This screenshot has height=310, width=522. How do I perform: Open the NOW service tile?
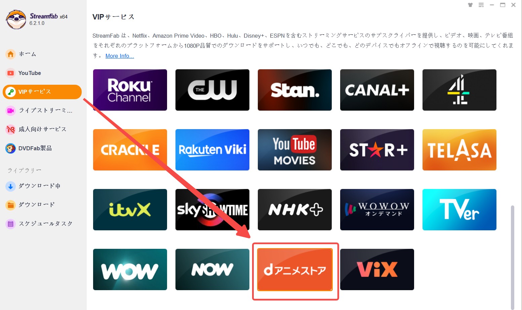click(212, 269)
